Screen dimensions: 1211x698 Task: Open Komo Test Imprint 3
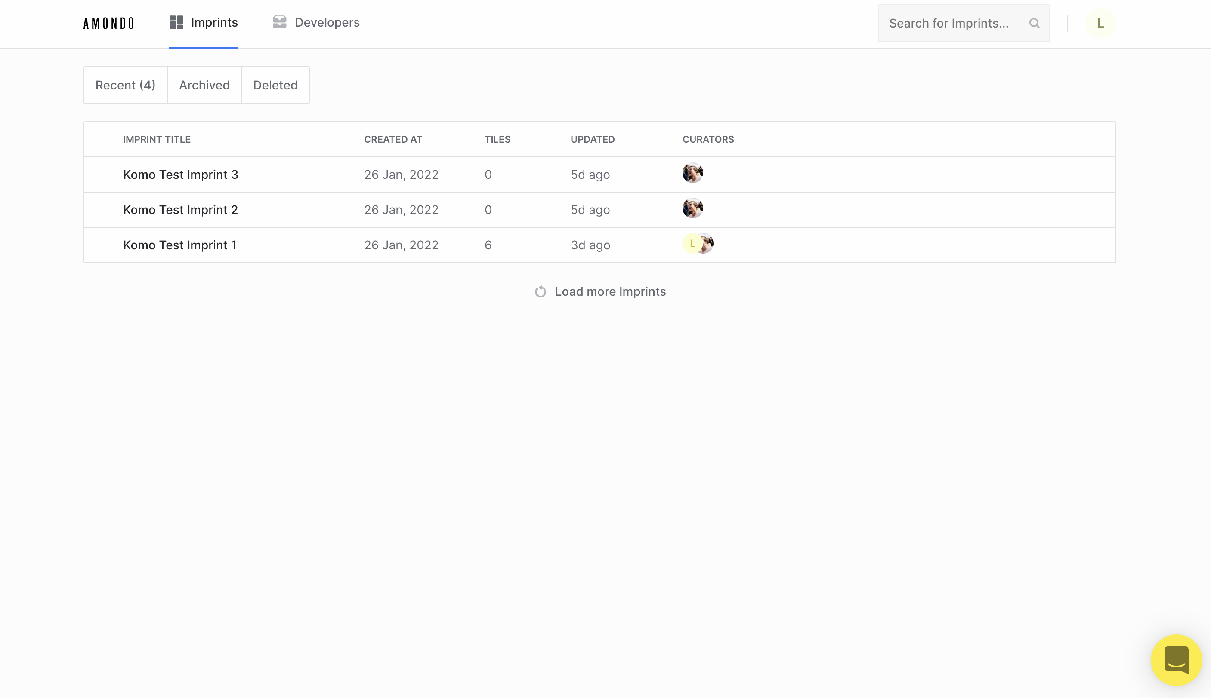tap(180, 174)
